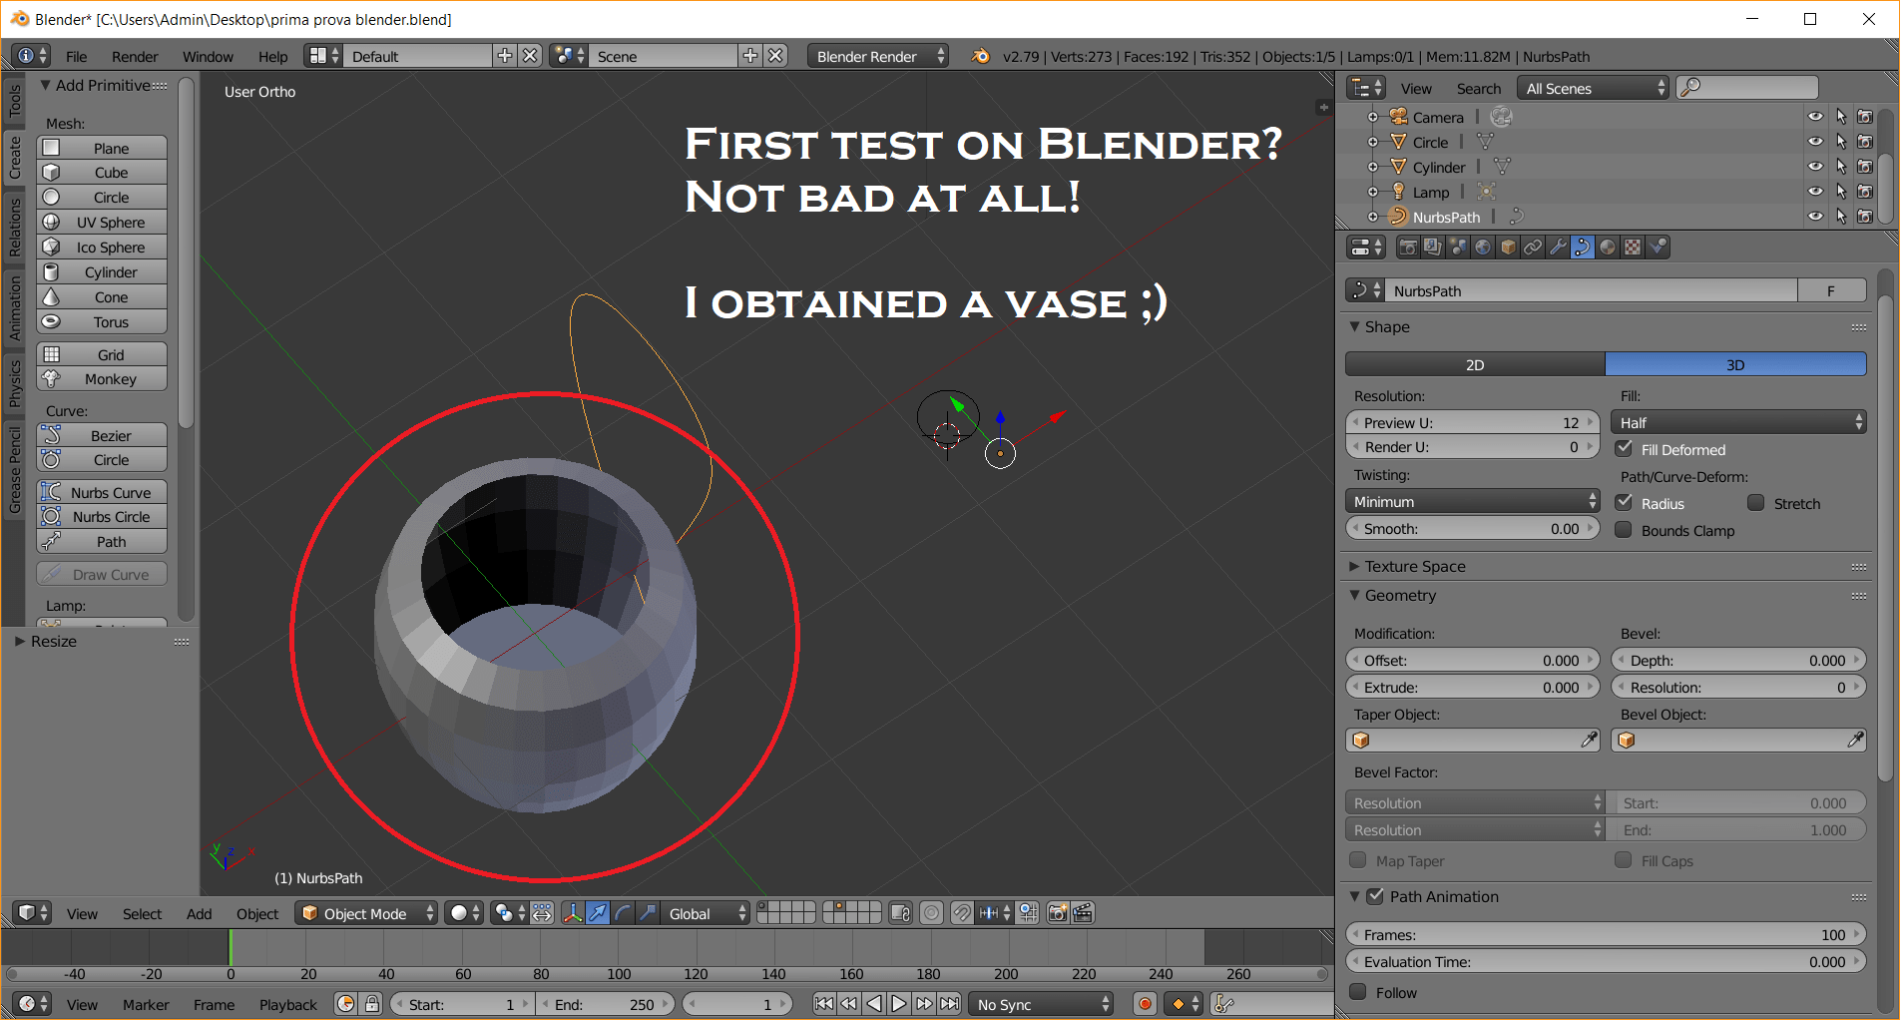Toggle automatic keyframe record button
1903x1020 pixels.
(1146, 1004)
